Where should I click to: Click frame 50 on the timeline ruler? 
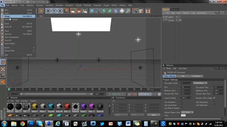[x=78, y=90]
